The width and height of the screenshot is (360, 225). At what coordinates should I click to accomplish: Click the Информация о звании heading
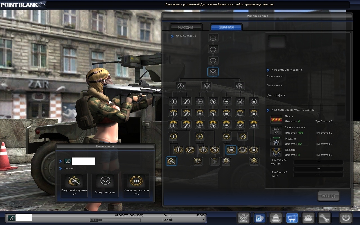click(287, 70)
